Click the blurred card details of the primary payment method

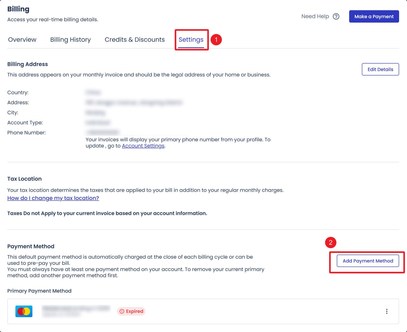pyautogui.click(x=76, y=311)
